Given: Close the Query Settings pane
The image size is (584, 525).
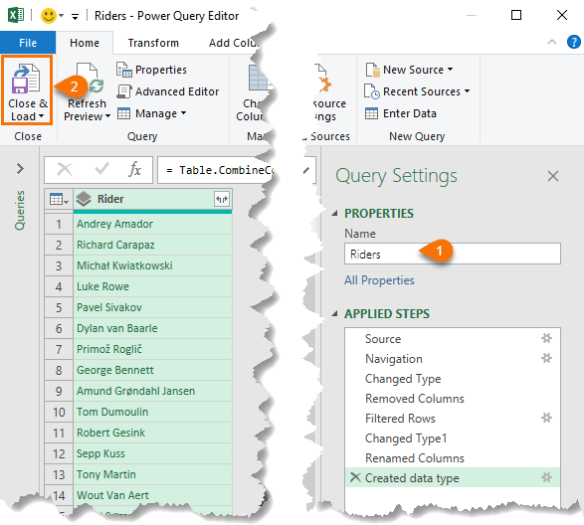Looking at the screenshot, I should pyautogui.click(x=553, y=176).
